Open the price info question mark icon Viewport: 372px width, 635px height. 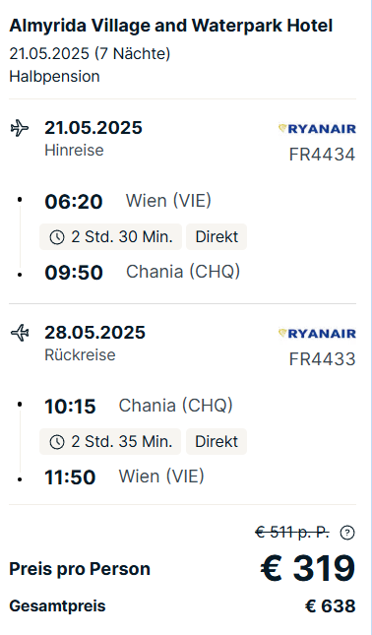coord(347,533)
